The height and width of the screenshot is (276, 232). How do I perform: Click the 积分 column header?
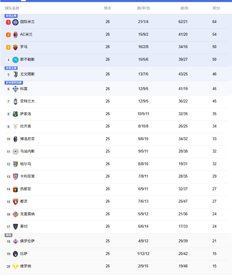click(x=216, y=8)
